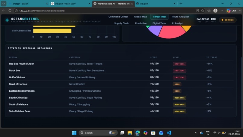
Task: Open Microsoft Edge from the taskbar
Action: 137,133
